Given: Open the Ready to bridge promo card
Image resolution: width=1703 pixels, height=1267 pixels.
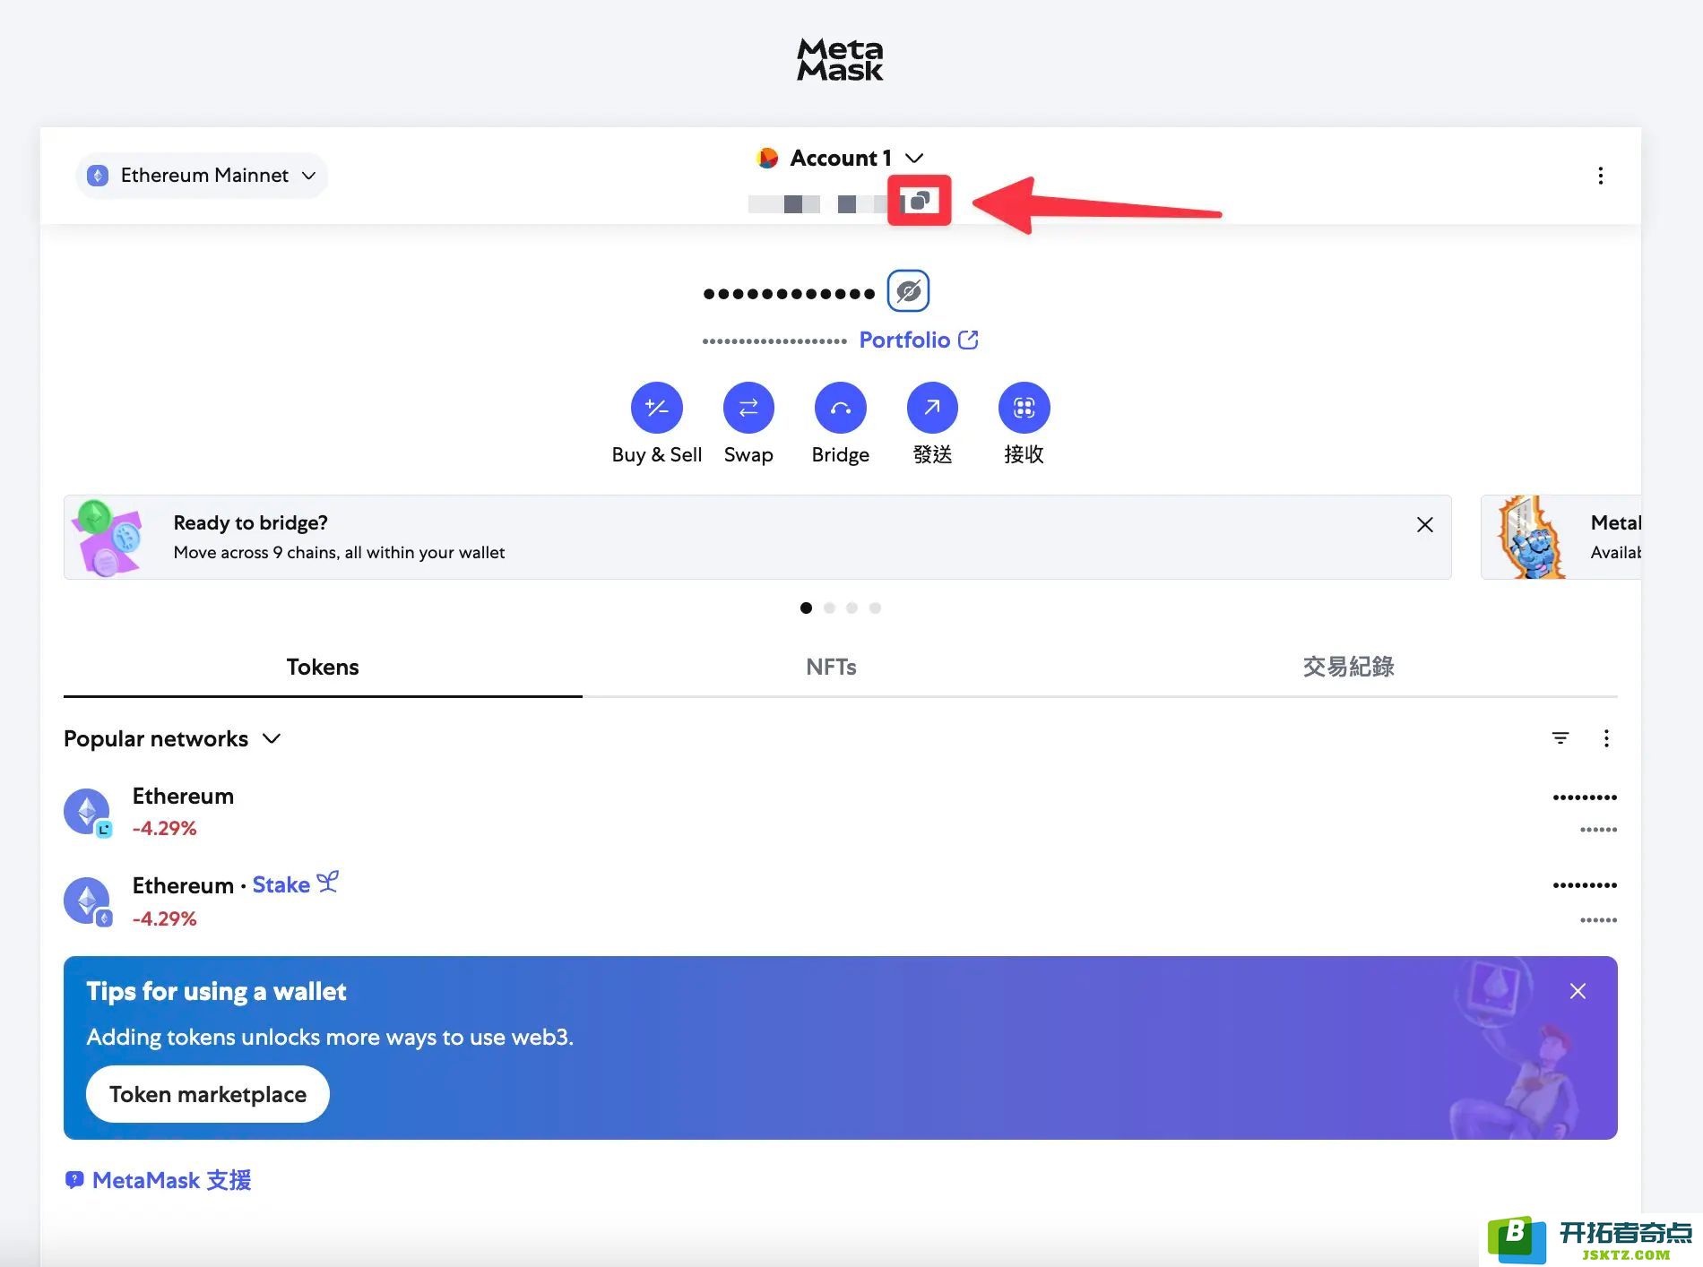Looking at the screenshot, I should (x=757, y=537).
